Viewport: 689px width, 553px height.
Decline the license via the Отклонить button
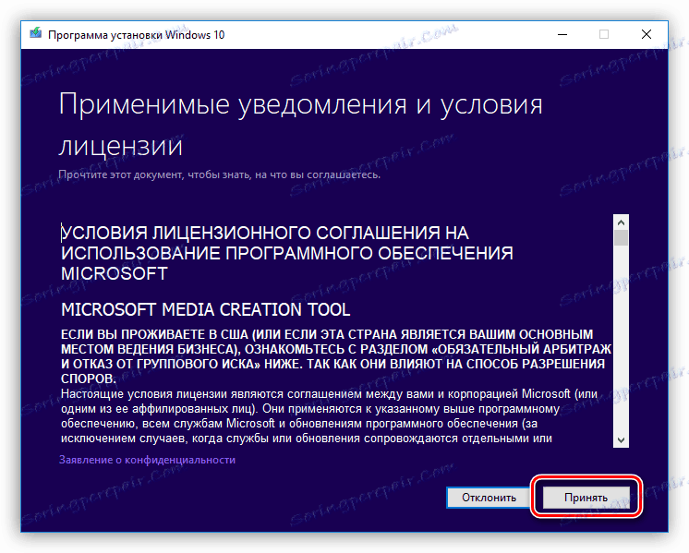[489, 498]
